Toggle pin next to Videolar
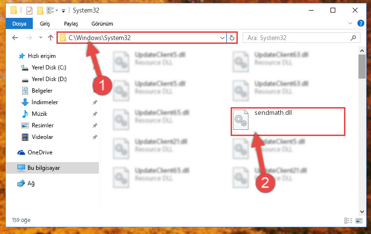Image resolution: width=371 pixels, height=234 pixels. [x=95, y=137]
